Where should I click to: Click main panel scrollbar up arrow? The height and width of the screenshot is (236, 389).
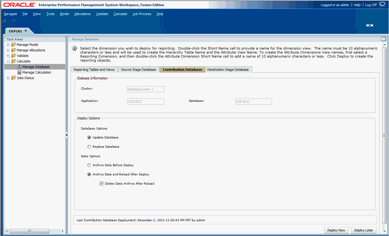384,45
